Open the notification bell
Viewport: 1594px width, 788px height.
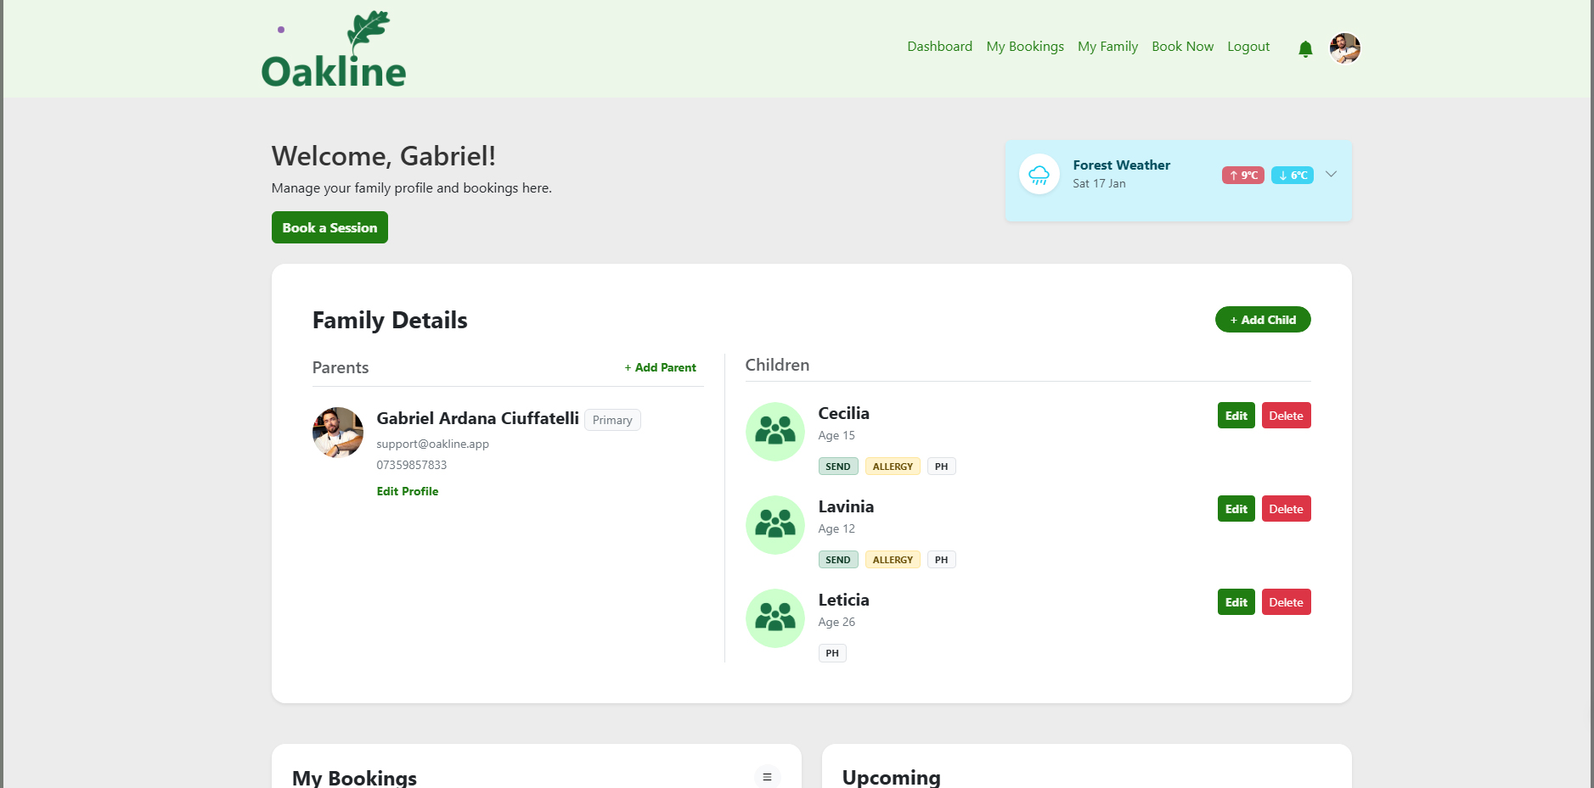(1304, 48)
